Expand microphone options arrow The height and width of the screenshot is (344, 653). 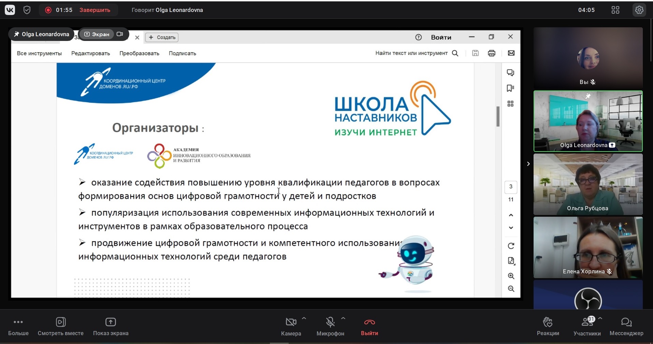click(x=343, y=318)
